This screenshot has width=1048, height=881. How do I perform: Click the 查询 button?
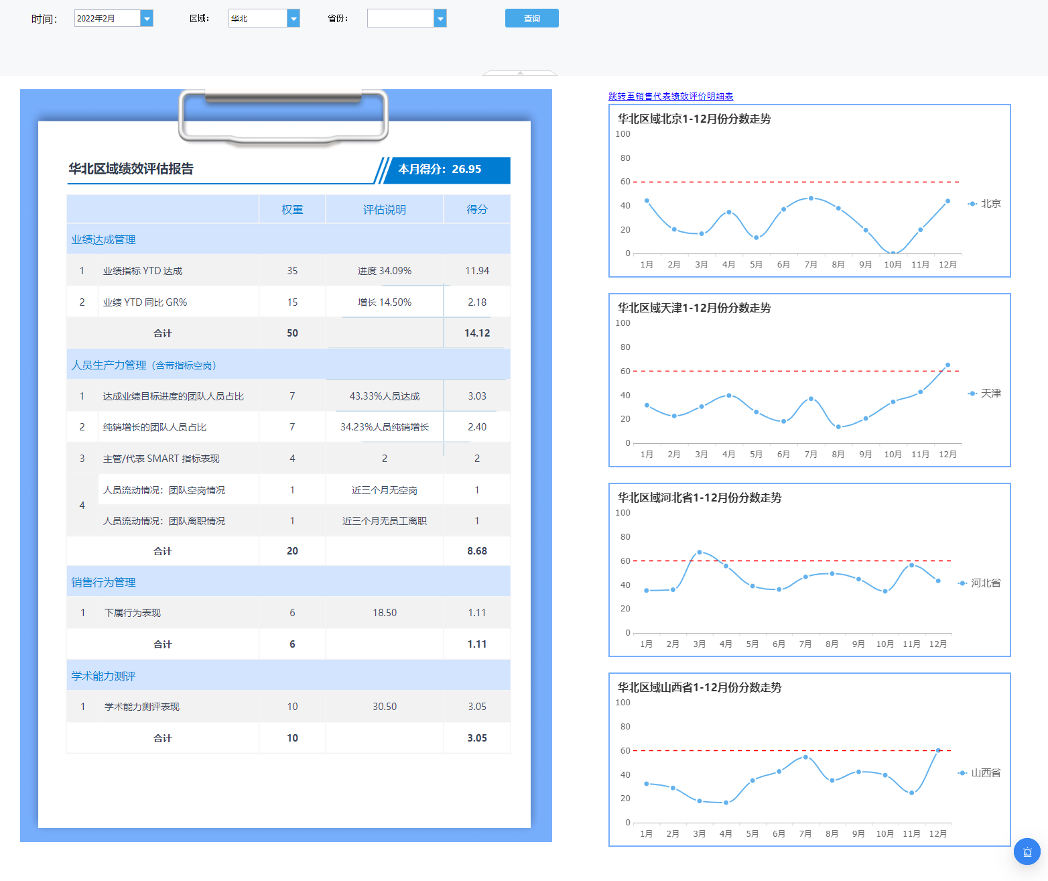click(x=532, y=18)
